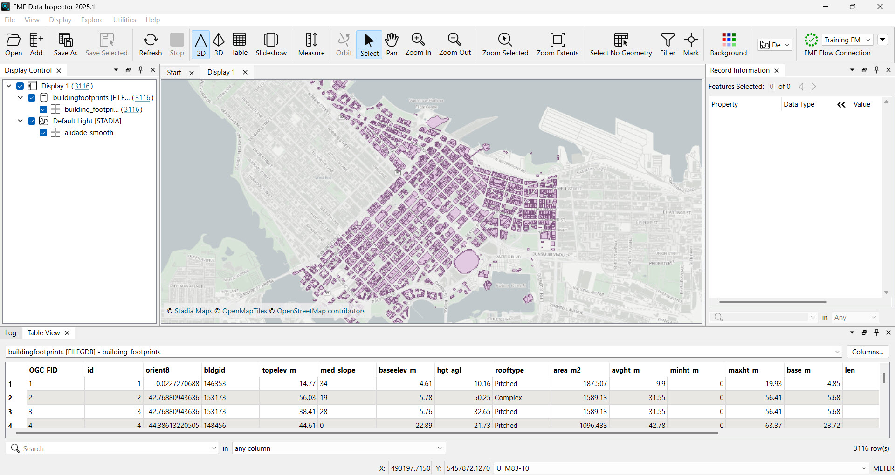The image size is (895, 475).
Task: Collapse the Display 1 tree node
Action: [x=9, y=86]
